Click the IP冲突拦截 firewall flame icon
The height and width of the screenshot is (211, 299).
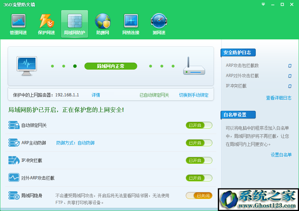tap(14, 160)
